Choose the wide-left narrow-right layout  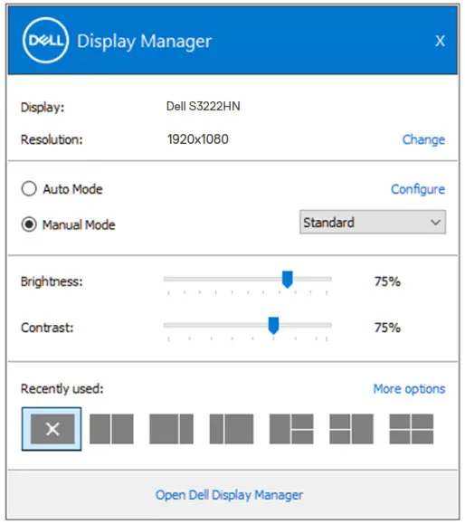(x=171, y=429)
